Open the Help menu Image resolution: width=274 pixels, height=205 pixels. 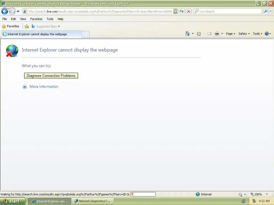(60, 19)
